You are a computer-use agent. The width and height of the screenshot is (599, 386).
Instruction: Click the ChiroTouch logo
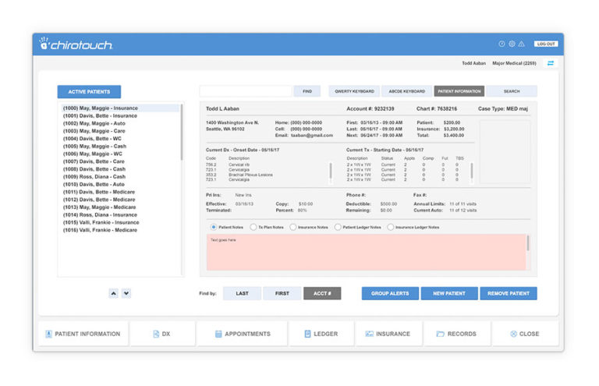coord(76,44)
